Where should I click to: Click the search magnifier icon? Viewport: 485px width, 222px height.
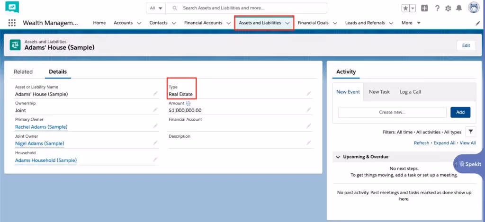pyautogui.click(x=175, y=9)
